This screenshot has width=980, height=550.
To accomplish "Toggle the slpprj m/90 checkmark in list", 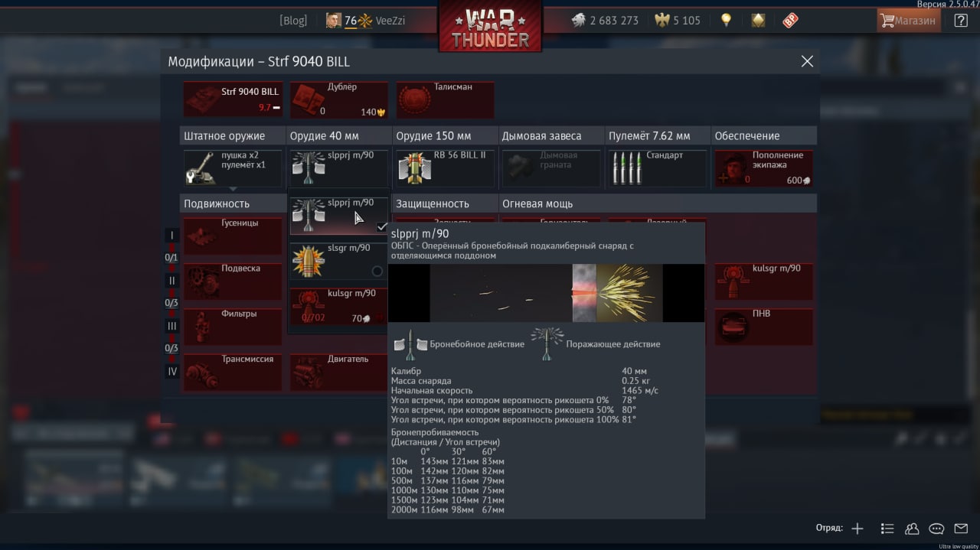I will [x=381, y=226].
